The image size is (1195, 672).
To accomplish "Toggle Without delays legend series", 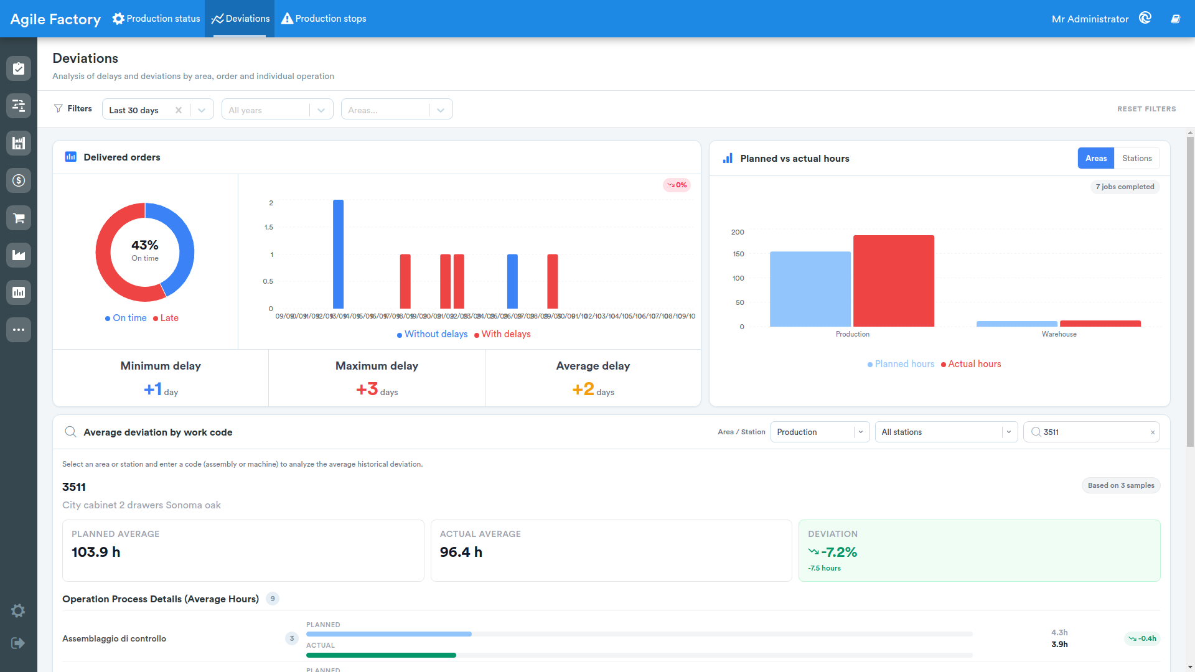I will pyautogui.click(x=432, y=334).
